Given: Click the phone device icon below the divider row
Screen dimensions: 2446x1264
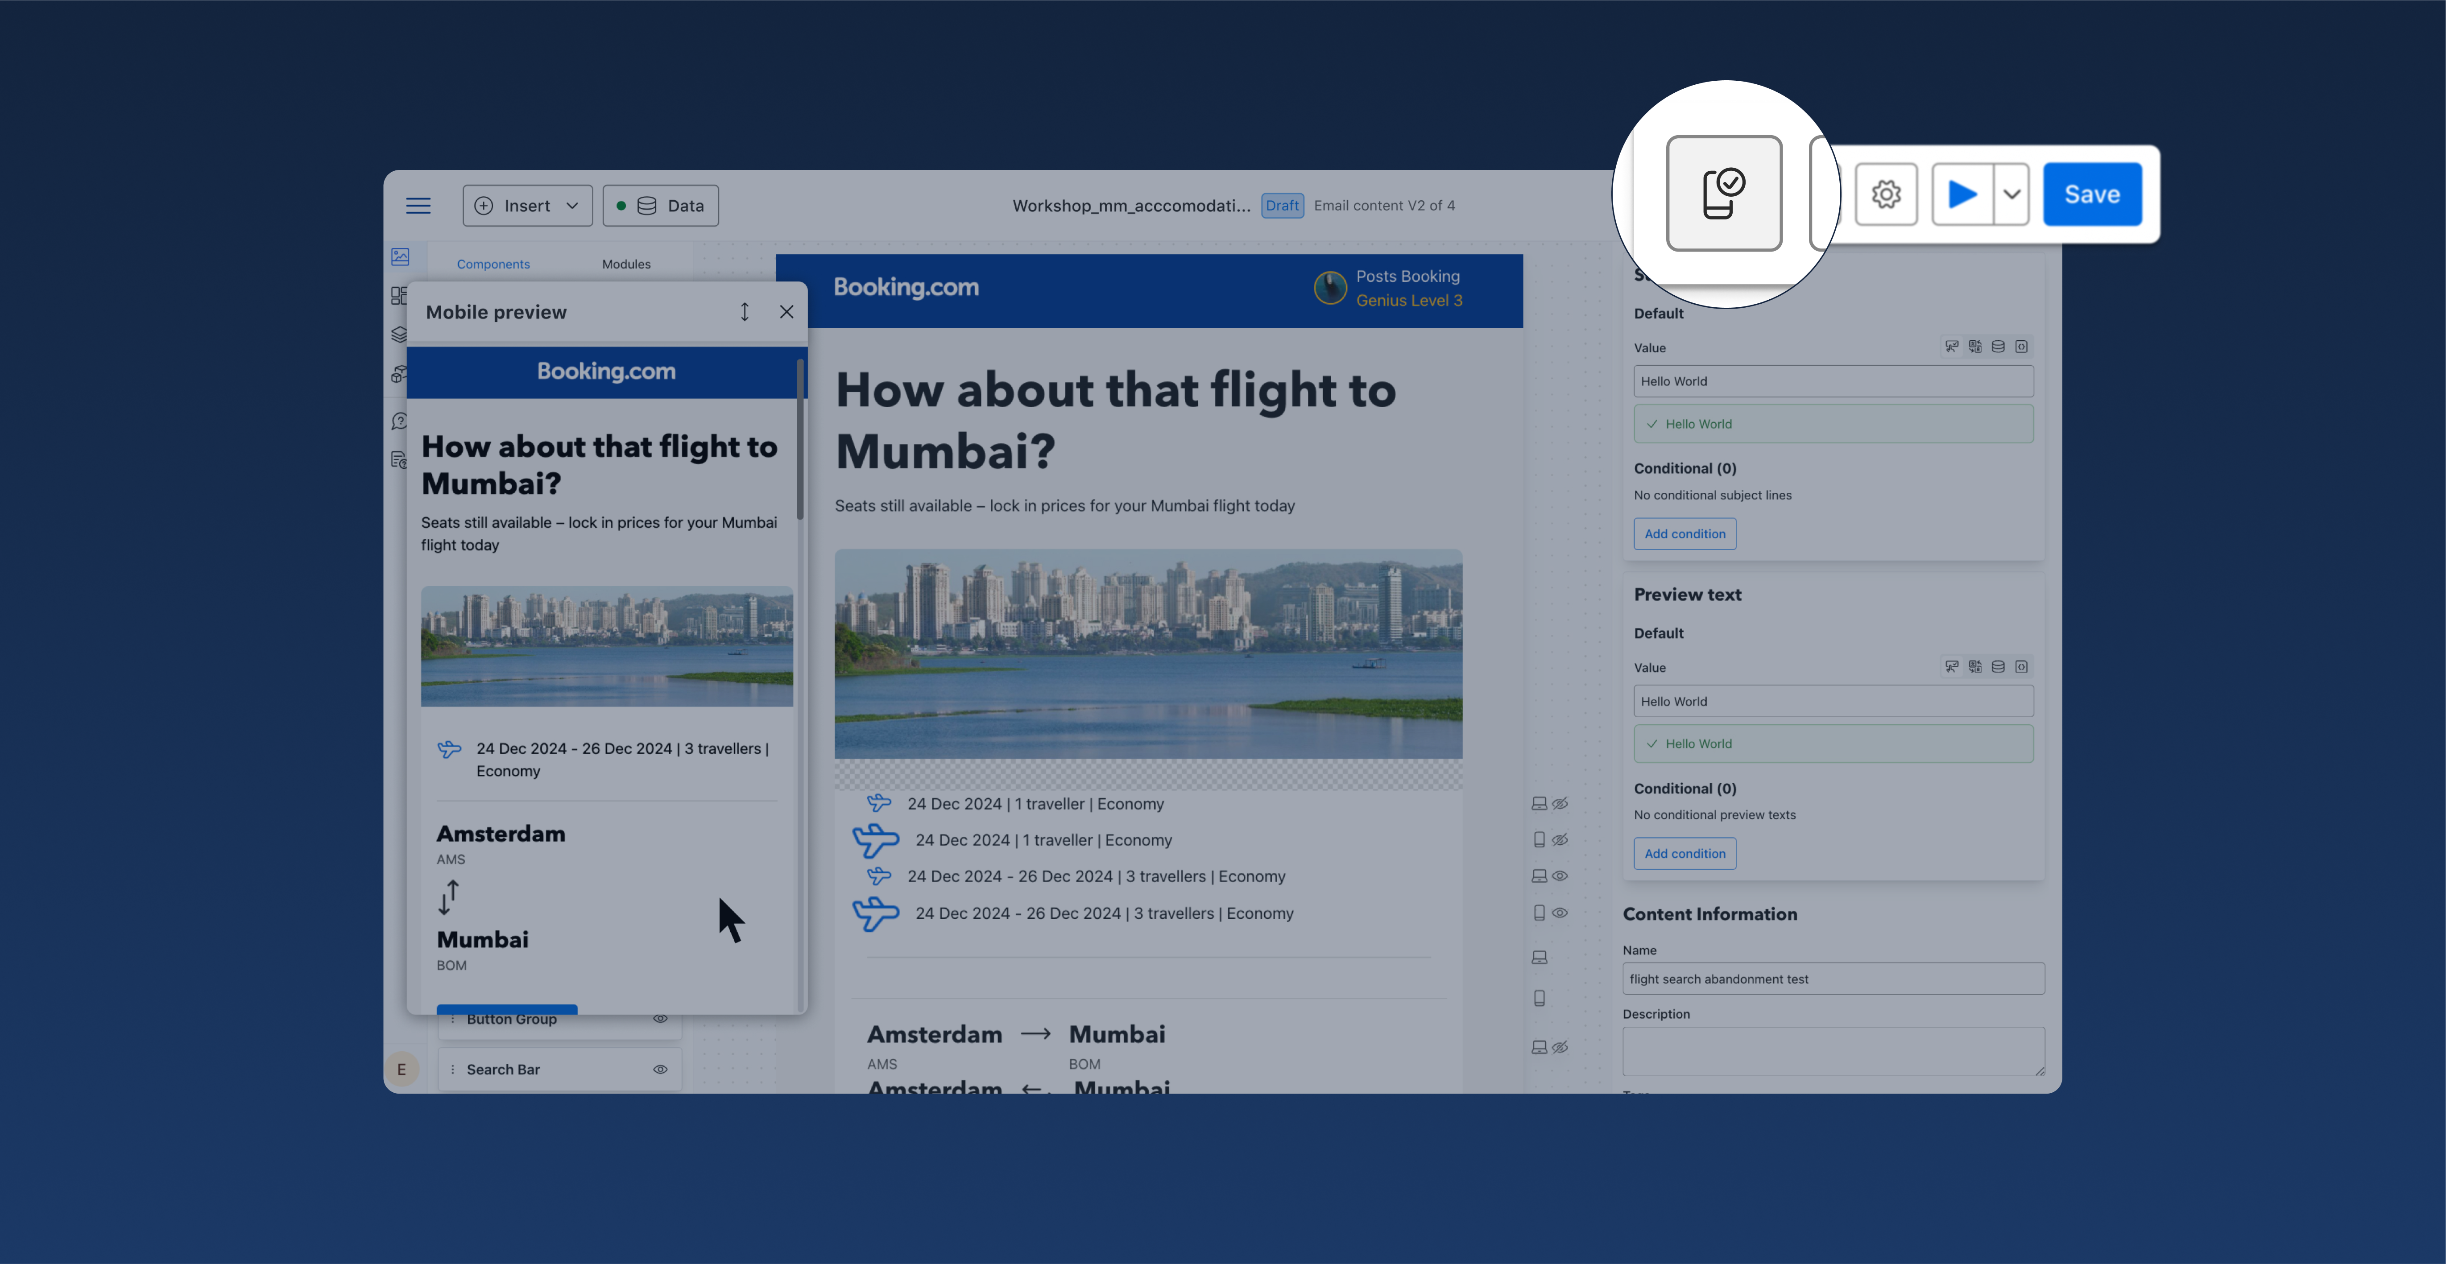Looking at the screenshot, I should (1539, 998).
